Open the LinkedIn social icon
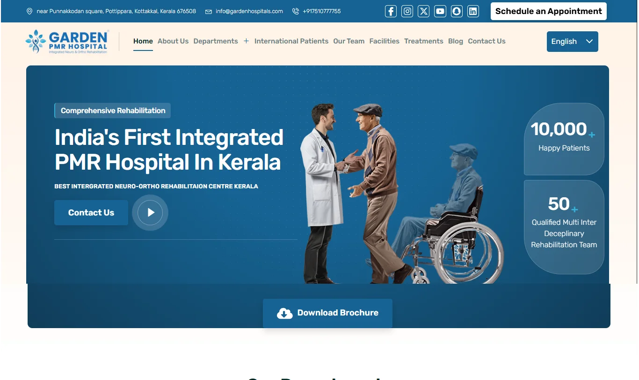This screenshot has width=639, height=380. (473, 11)
